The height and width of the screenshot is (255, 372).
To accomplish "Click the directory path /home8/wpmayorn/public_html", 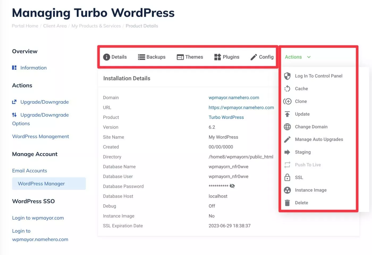I will point(241,157).
